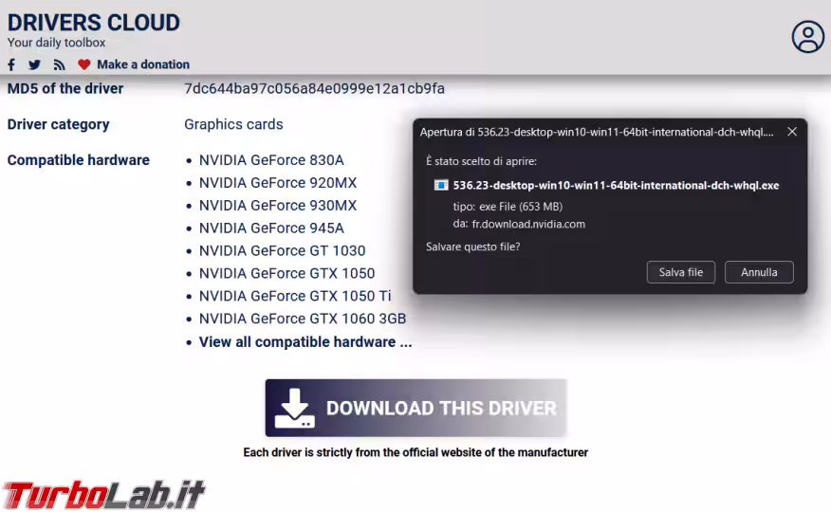Screen dimensions: 831x512
Task: Open the RSS feed icon
Action: click(60, 64)
